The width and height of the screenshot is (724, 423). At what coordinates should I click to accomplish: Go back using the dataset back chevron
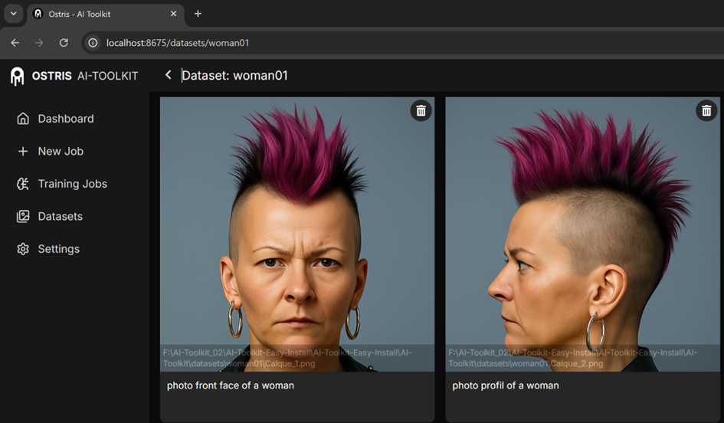168,75
